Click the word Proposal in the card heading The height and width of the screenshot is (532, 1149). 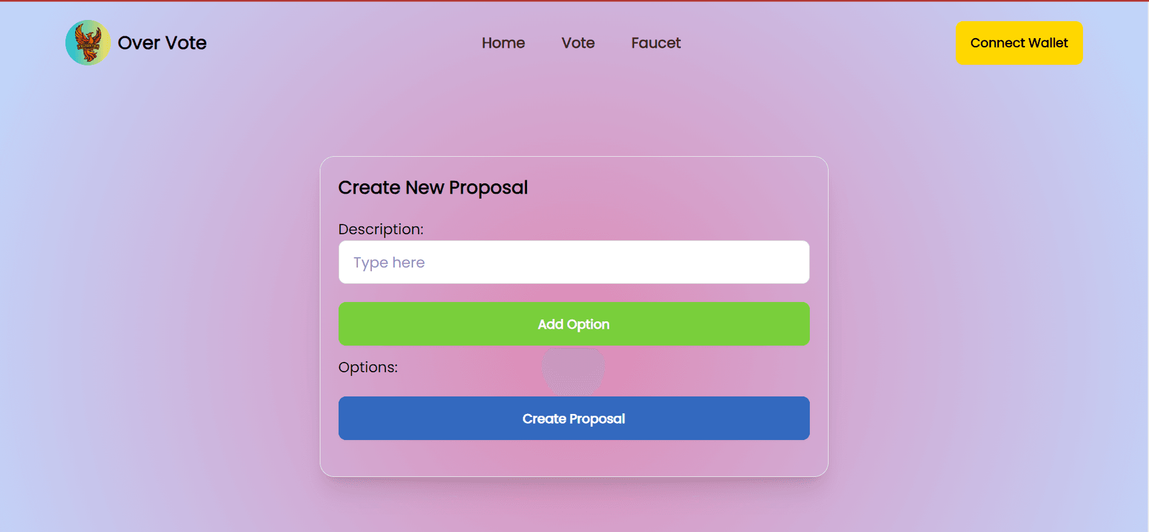[x=488, y=188]
